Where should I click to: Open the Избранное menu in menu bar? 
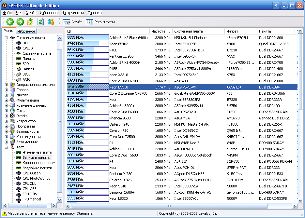click(x=49, y=13)
